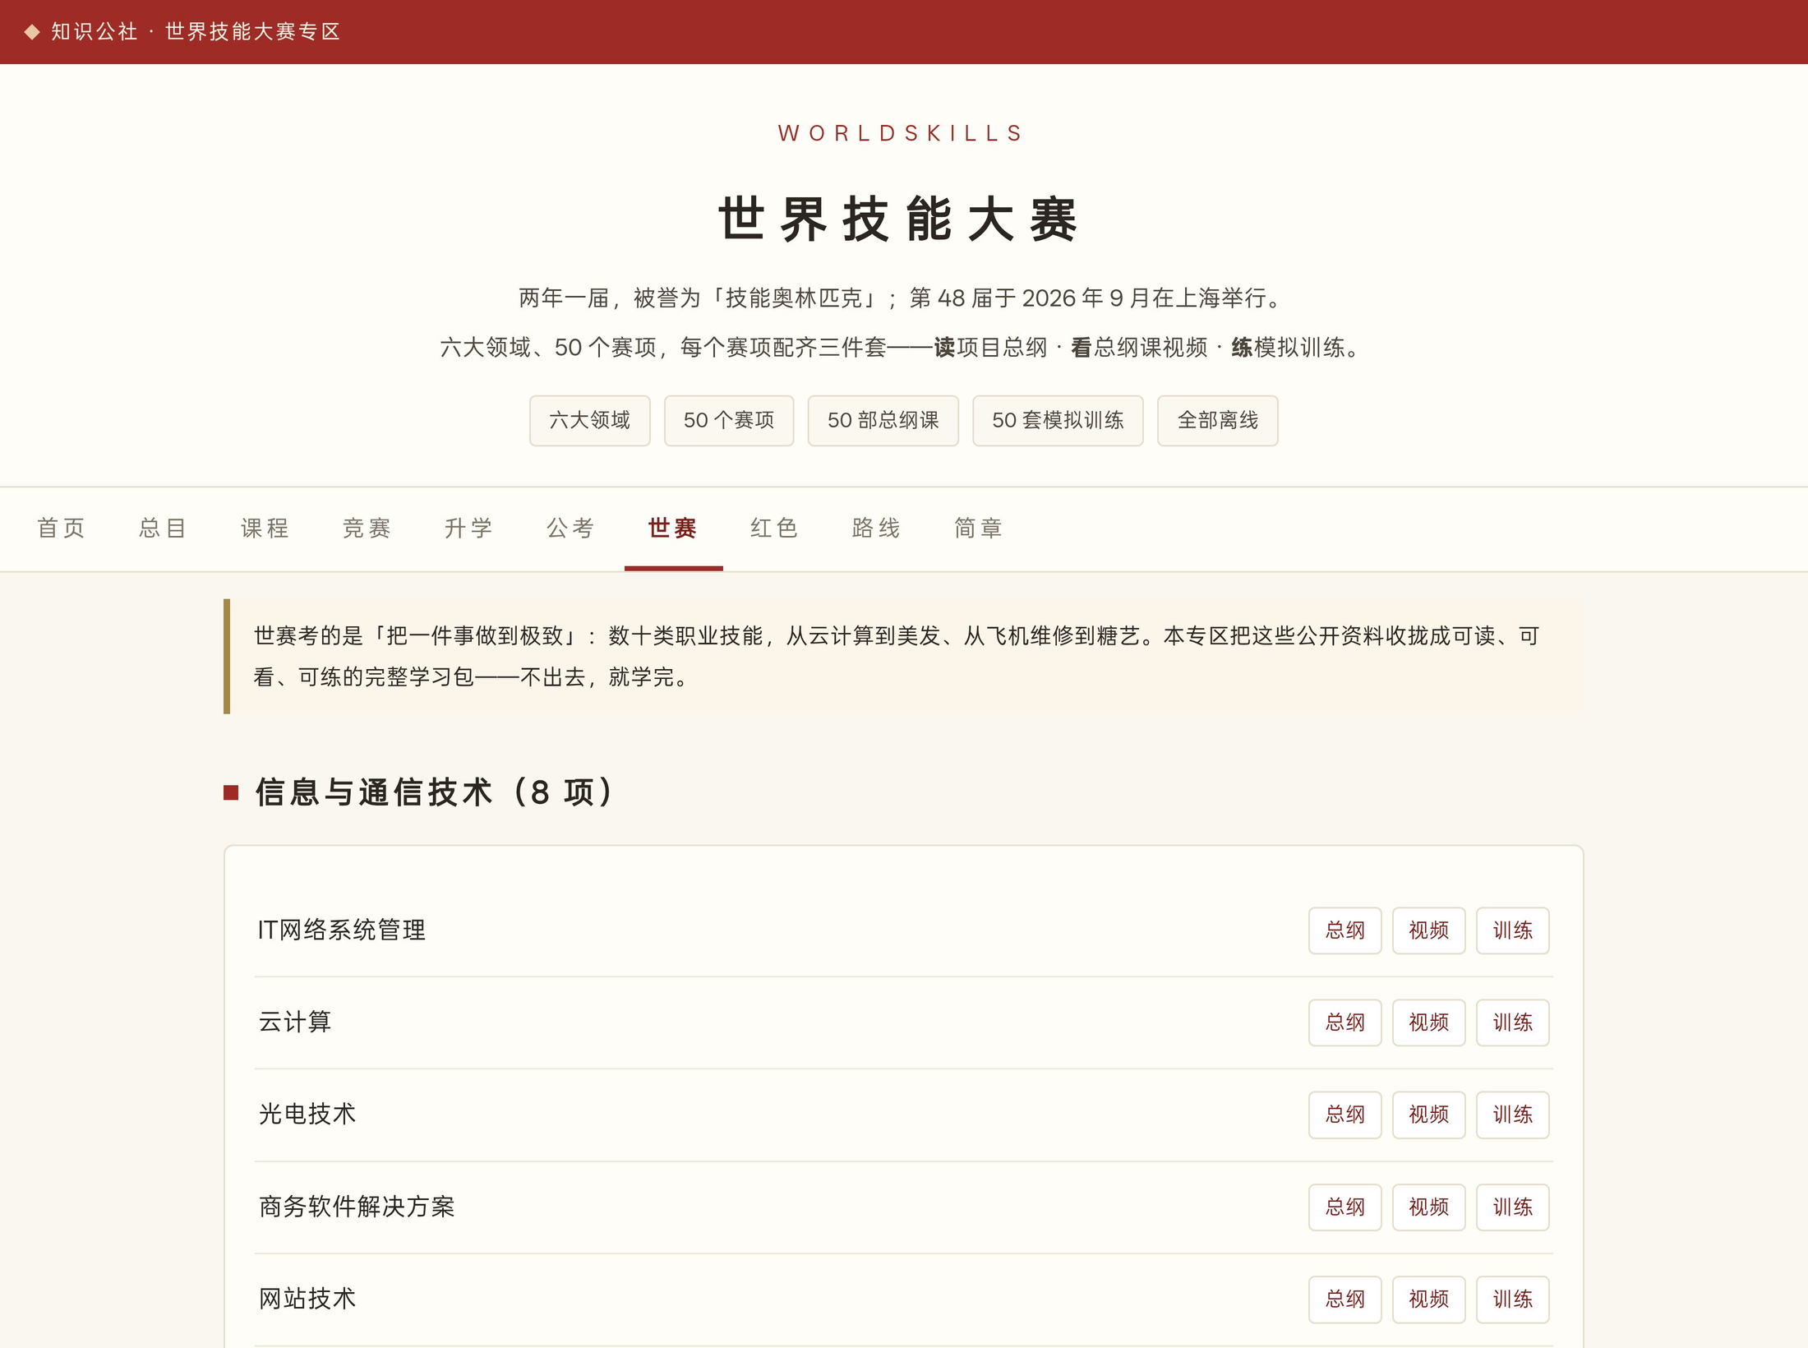Image resolution: width=1808 pixels, height=1348 pixels.
Task: Open 视频 for 光电技术
Action: point(1429,1115)
